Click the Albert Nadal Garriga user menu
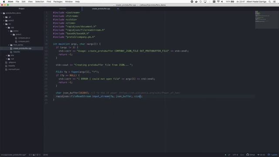 coord(256,2)
